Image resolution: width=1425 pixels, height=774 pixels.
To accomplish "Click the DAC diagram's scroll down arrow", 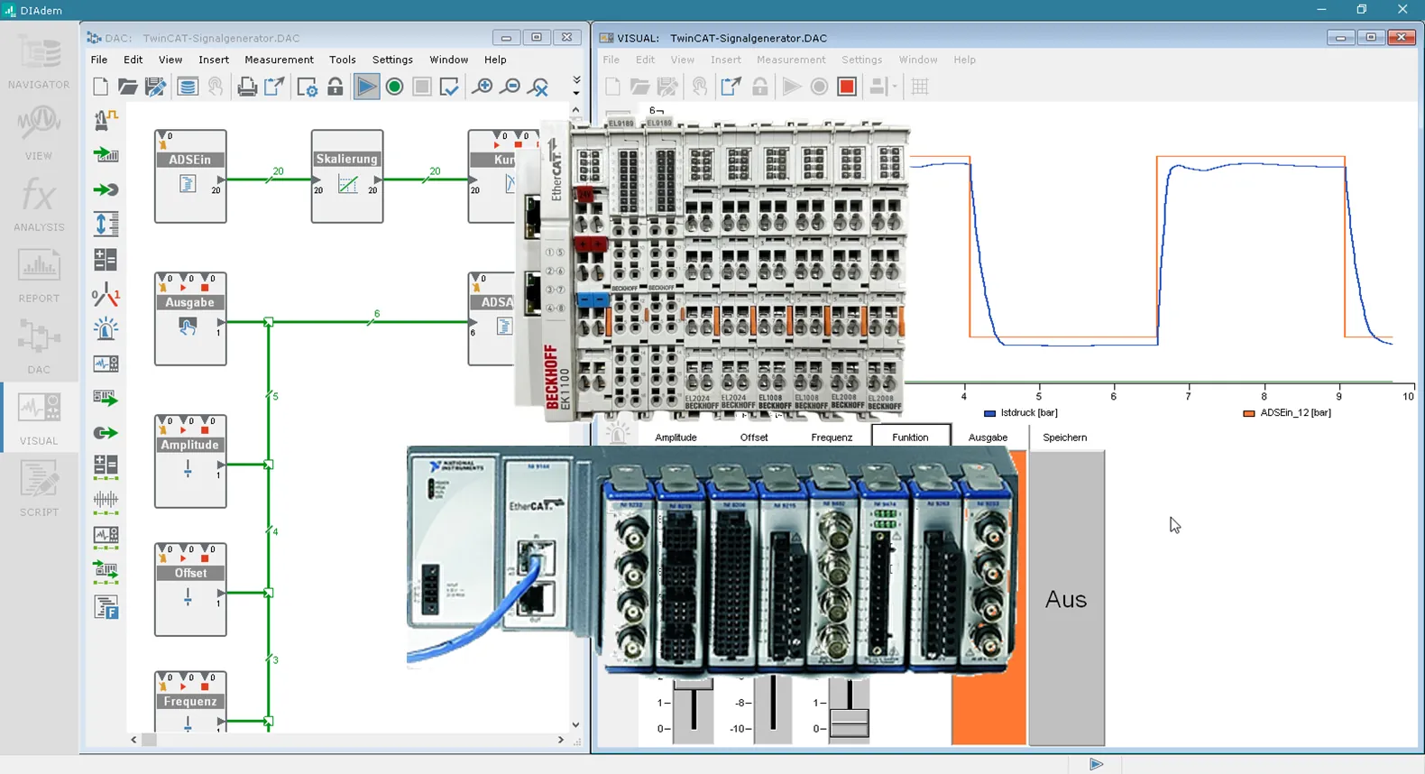I will (576, 724).
